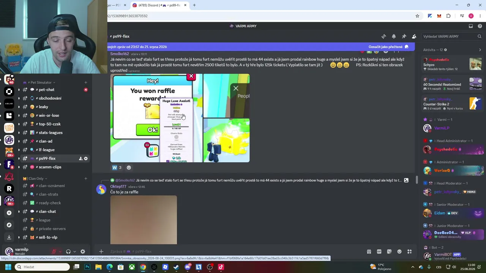The image size is (486, 273).
Task: Create a channel in Pet Simulator category
Action: tap(85, 82)
